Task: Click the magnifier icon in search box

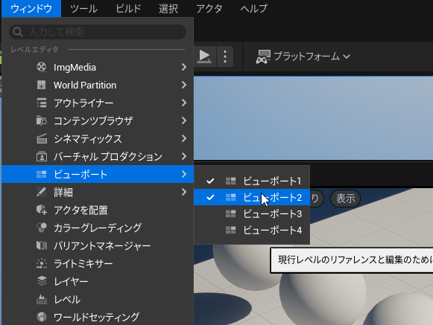Action: pyautogui.click(x=18, y=32)
